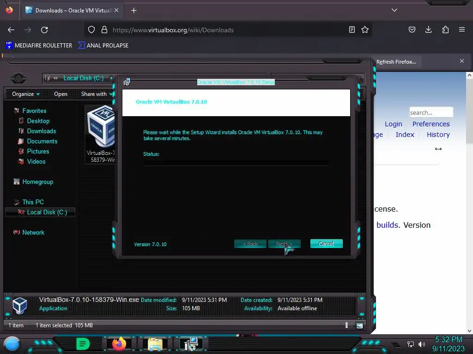
Task: Open File Explorer from taskbar
Action: point(155,344)
